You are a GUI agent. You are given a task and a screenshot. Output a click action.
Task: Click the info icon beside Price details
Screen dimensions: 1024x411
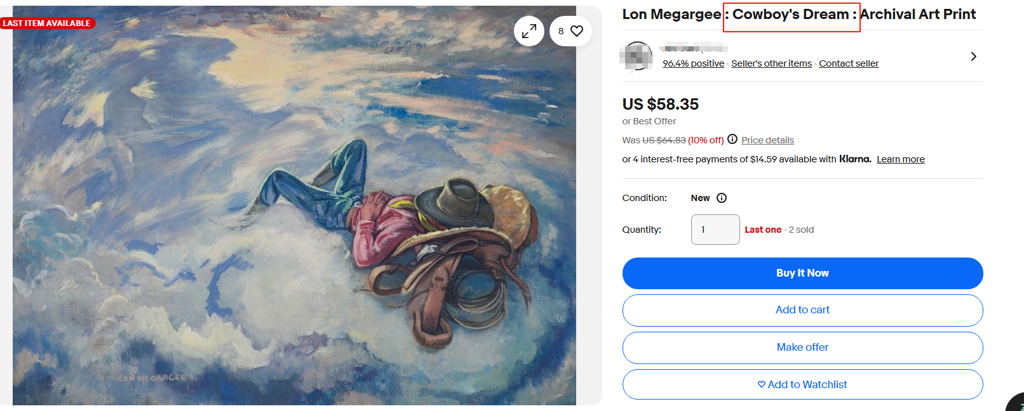point(732,140)
